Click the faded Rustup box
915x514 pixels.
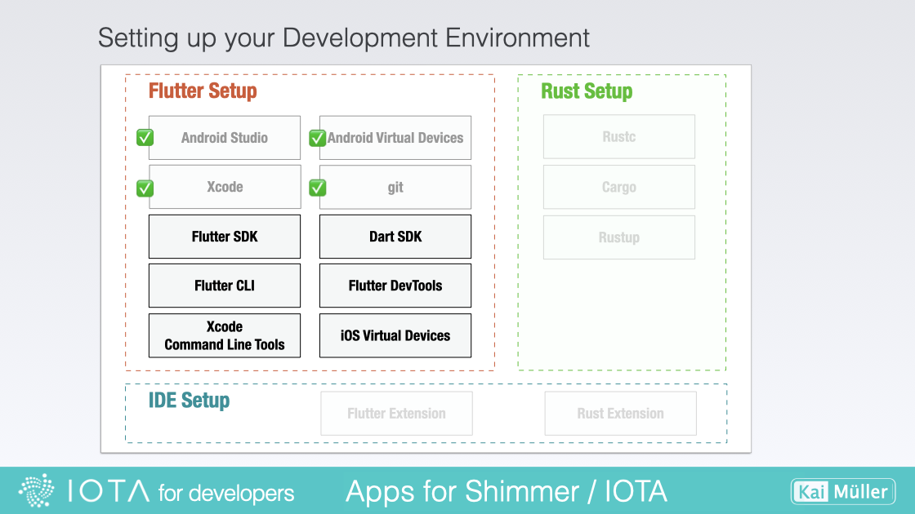click(619, 237)
